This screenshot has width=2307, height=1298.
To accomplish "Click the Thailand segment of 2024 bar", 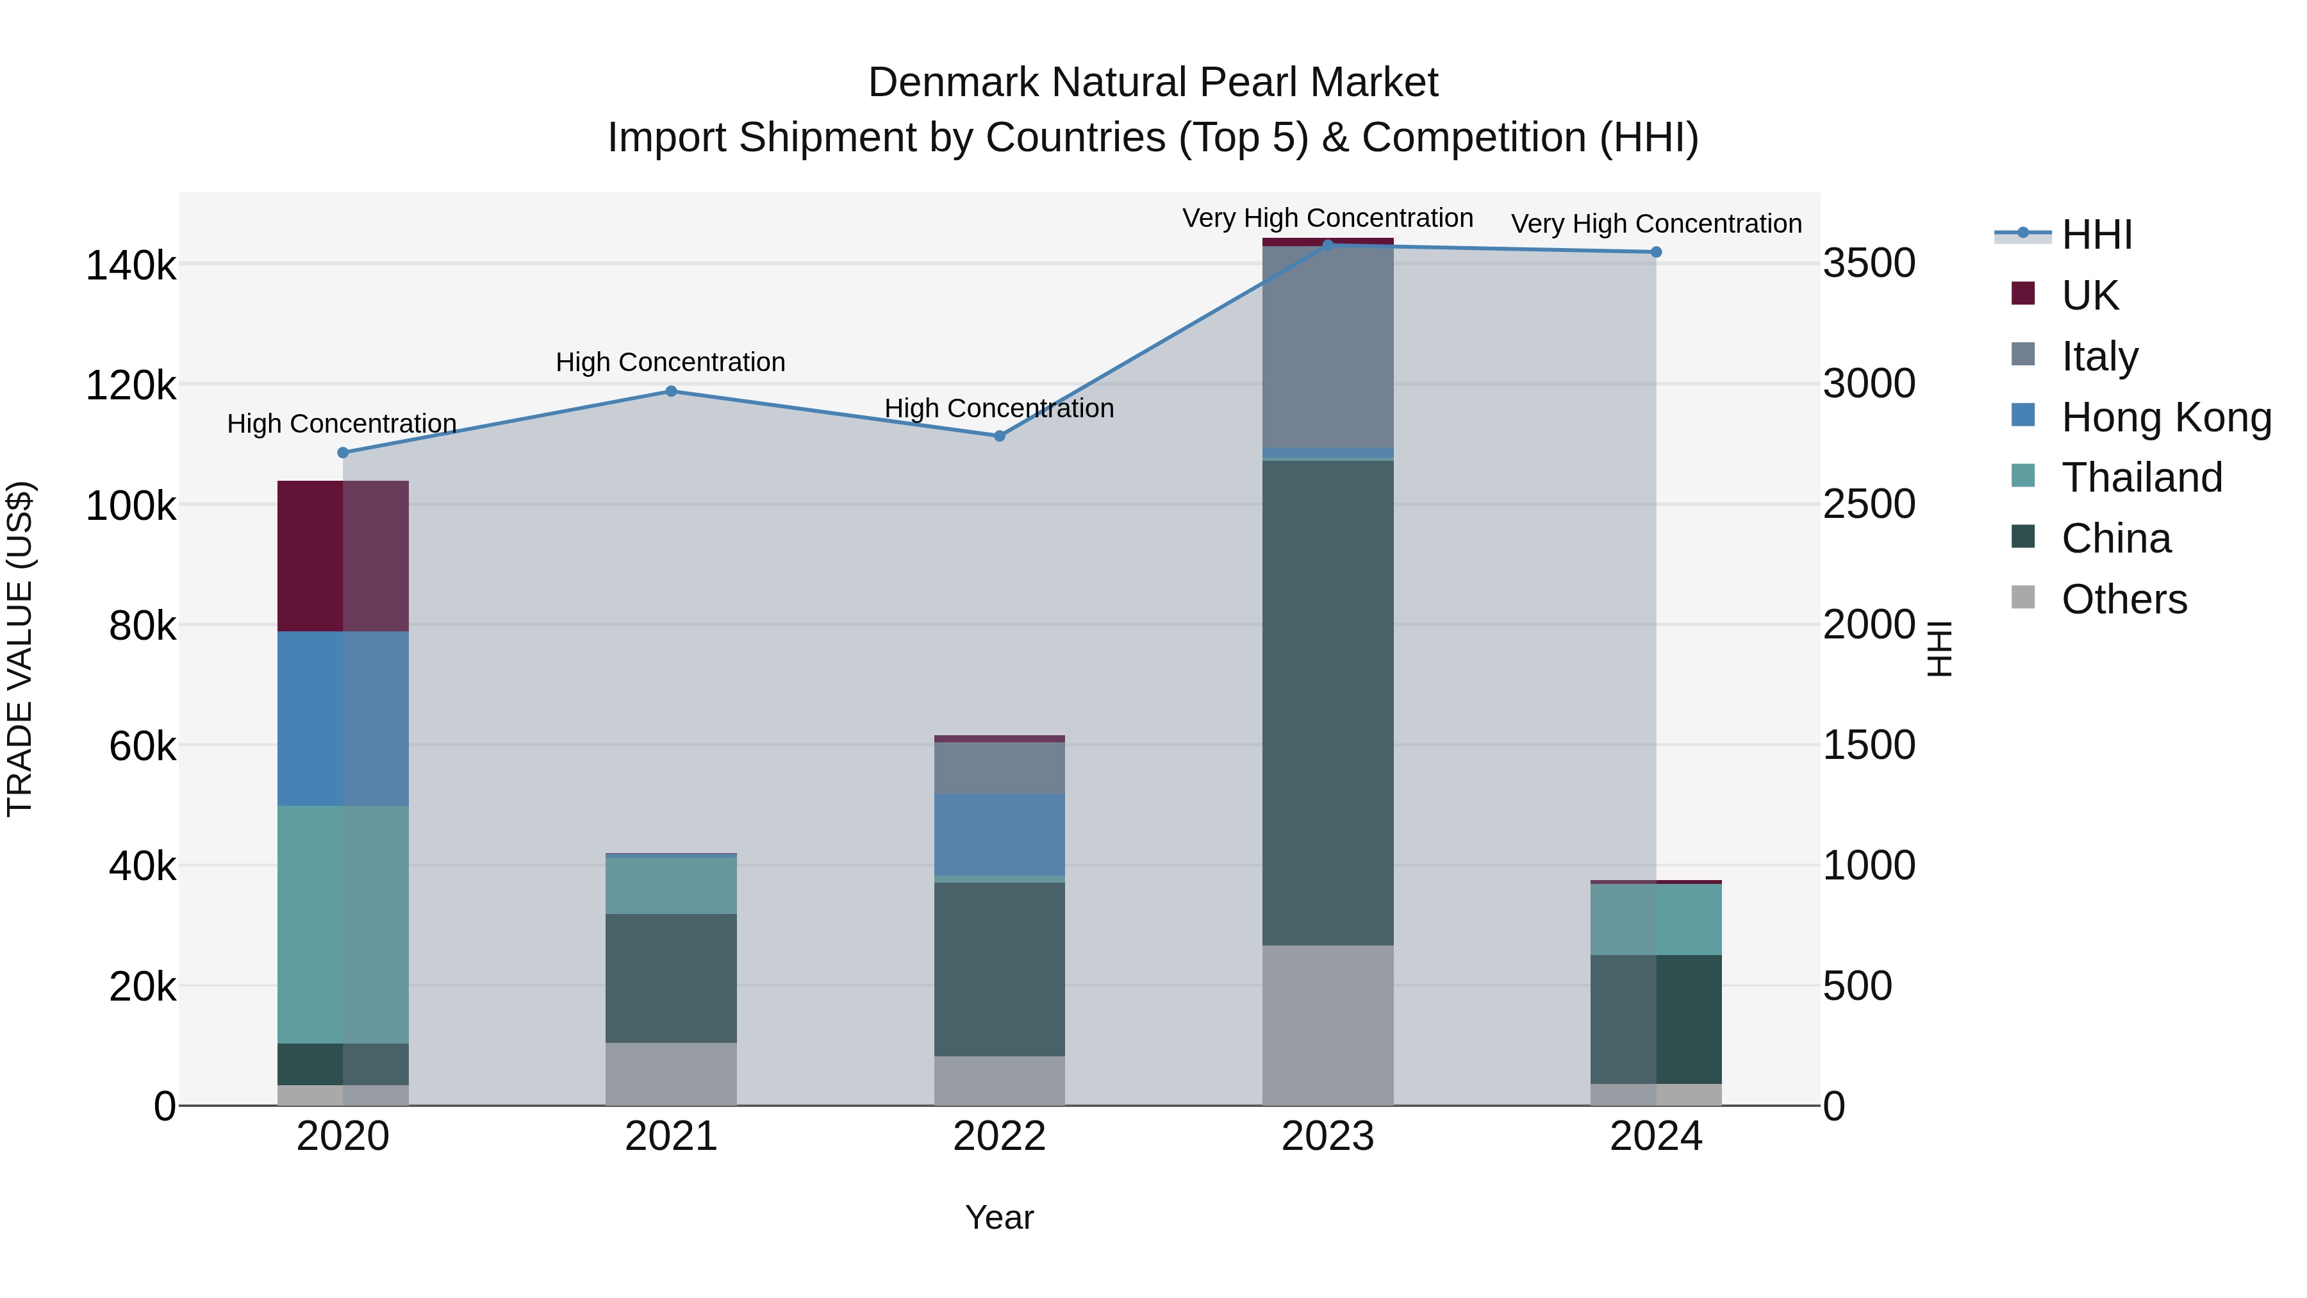I will pos(1656,920).
